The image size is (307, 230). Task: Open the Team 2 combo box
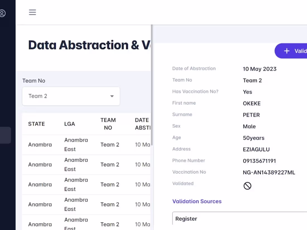[71, 96]
